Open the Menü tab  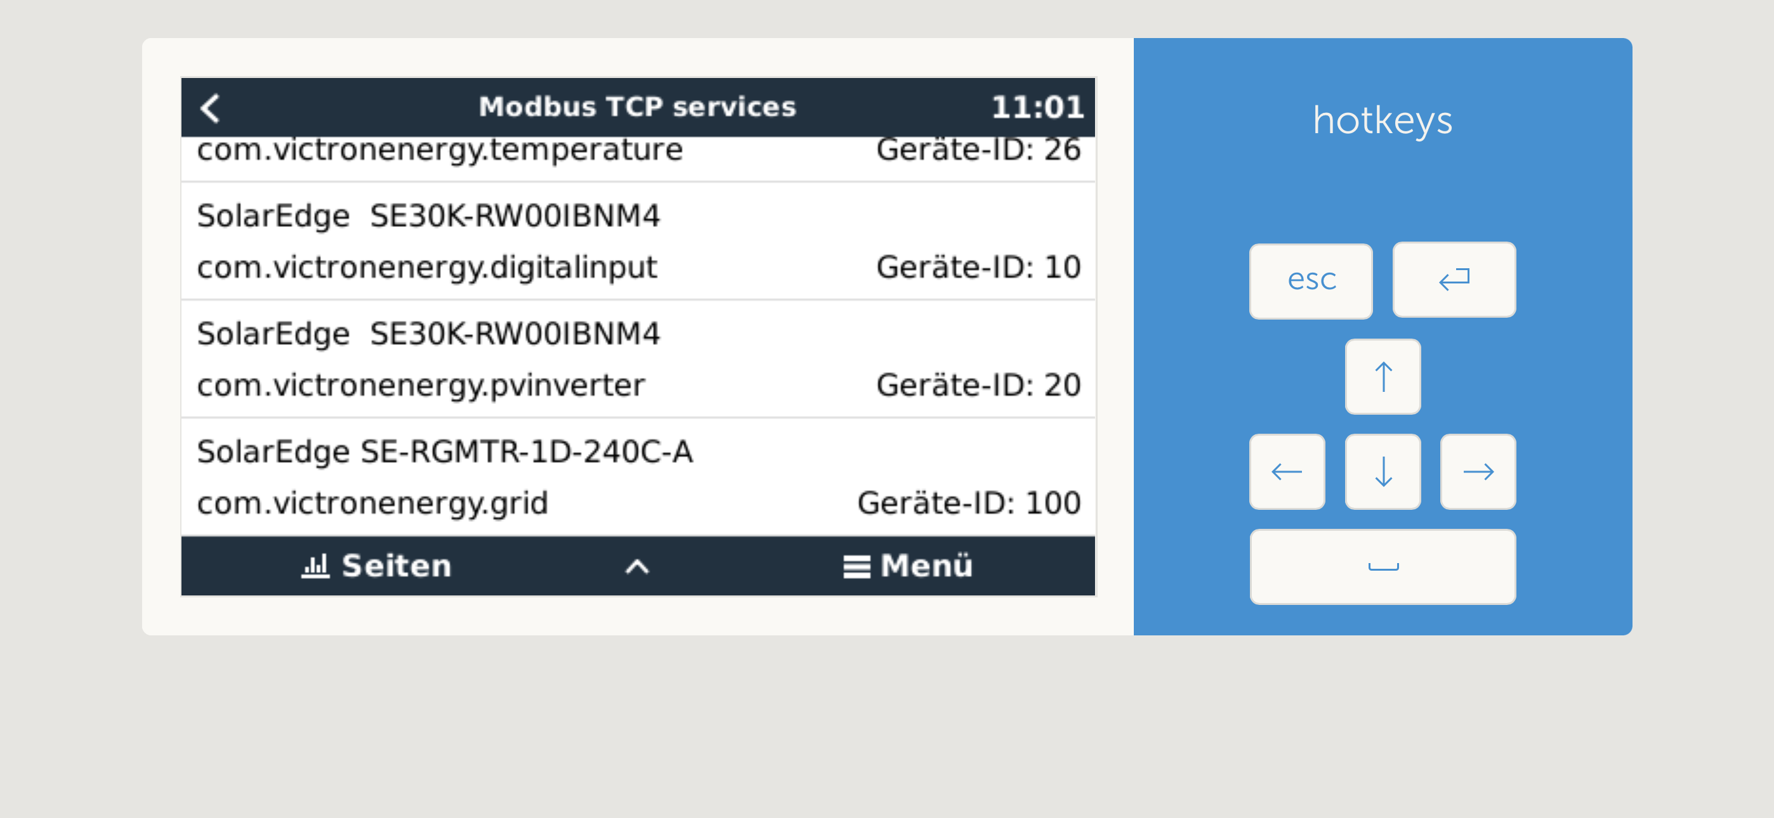[x=908, y=566]
